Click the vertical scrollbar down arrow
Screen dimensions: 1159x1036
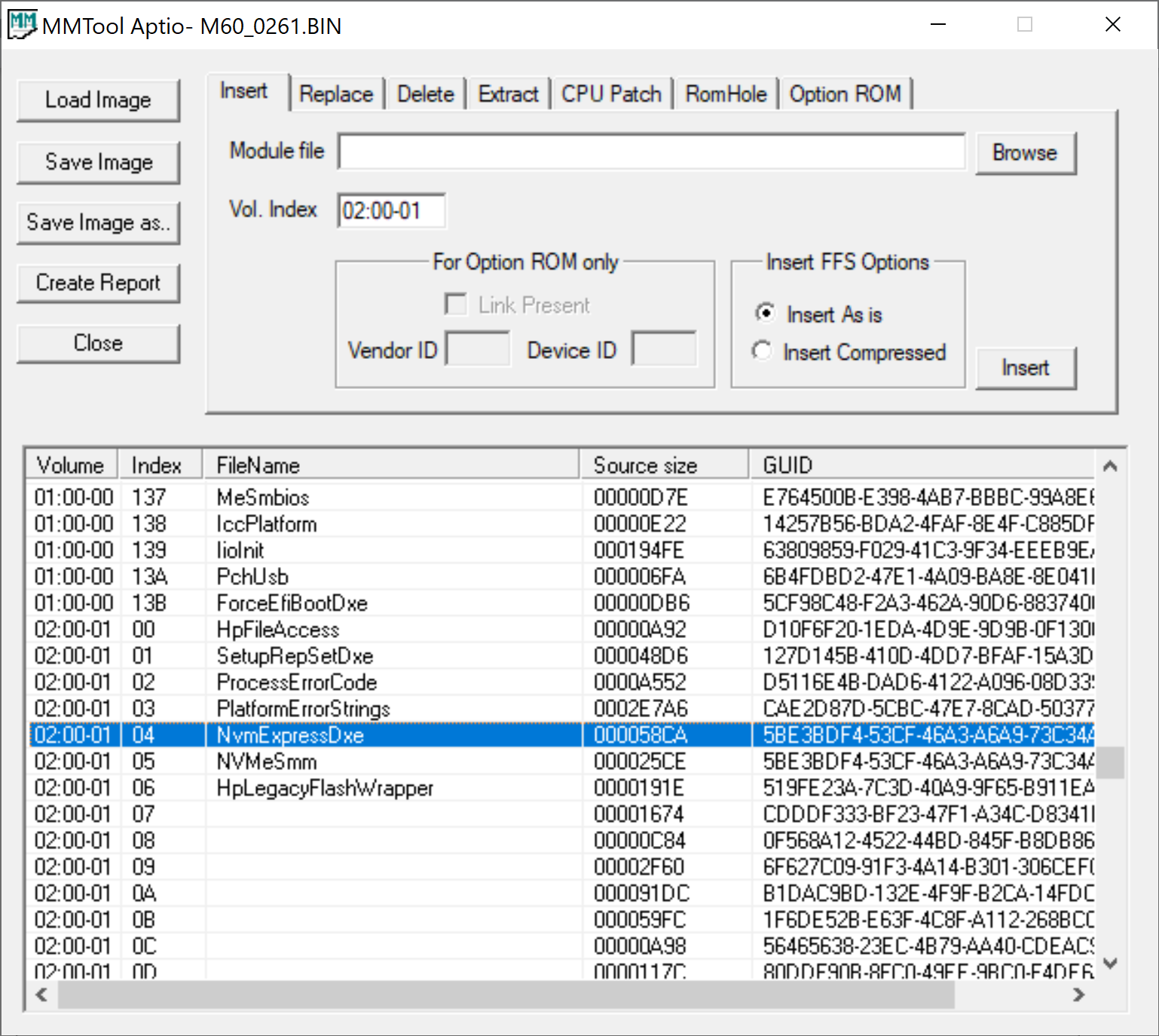[1109, 964]
